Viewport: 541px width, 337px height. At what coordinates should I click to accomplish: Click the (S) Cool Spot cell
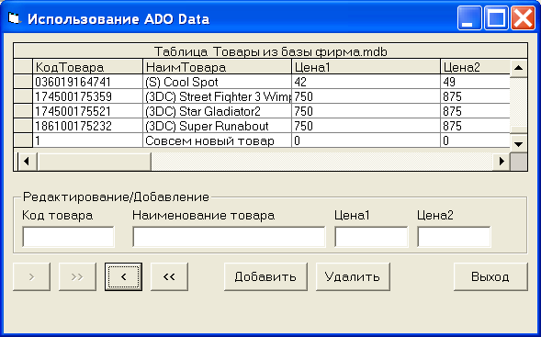(218, 82)
